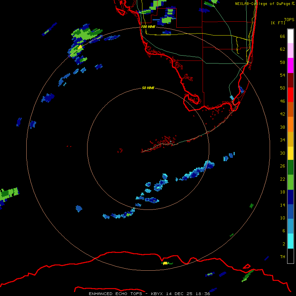This screenshot has height=296, width=296.
Task: Click the TOPS legend title
Action: [289, 19]
